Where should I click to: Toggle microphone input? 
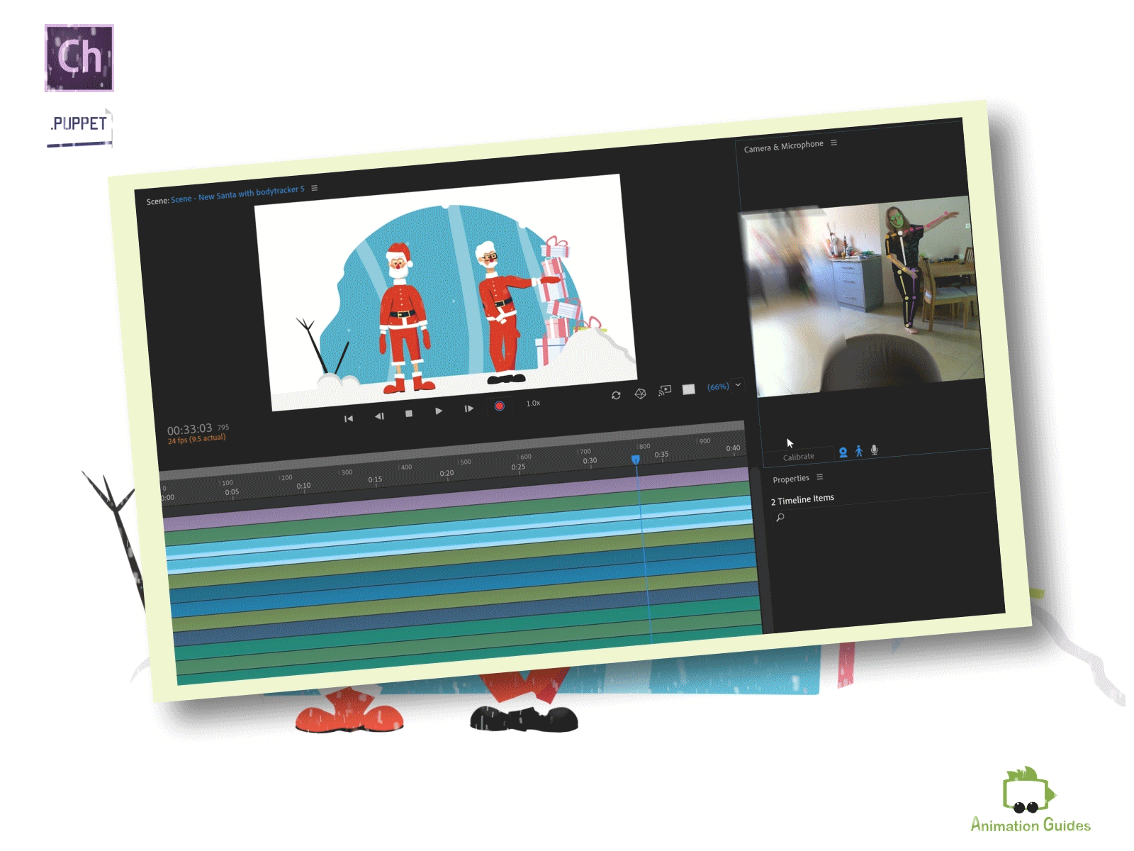pyautogui.click(x=874, y=450)
